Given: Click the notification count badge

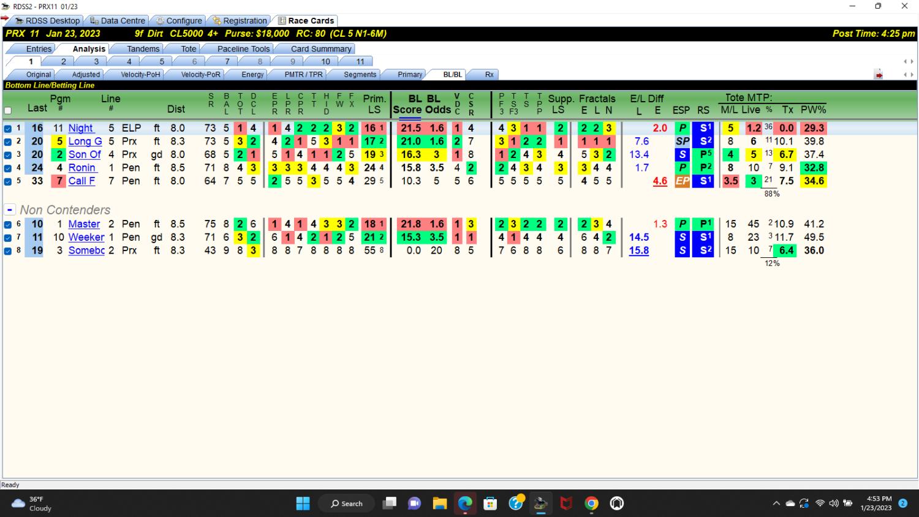Looking at the screenshot, I should click(902, 503).
